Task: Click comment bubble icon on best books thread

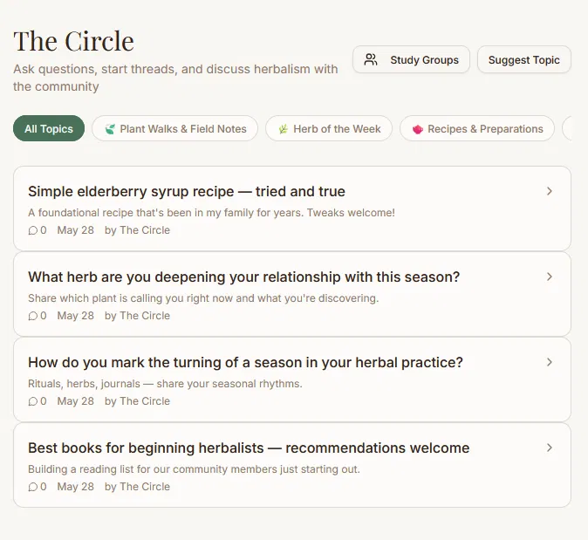Action: tap(33, 487)
